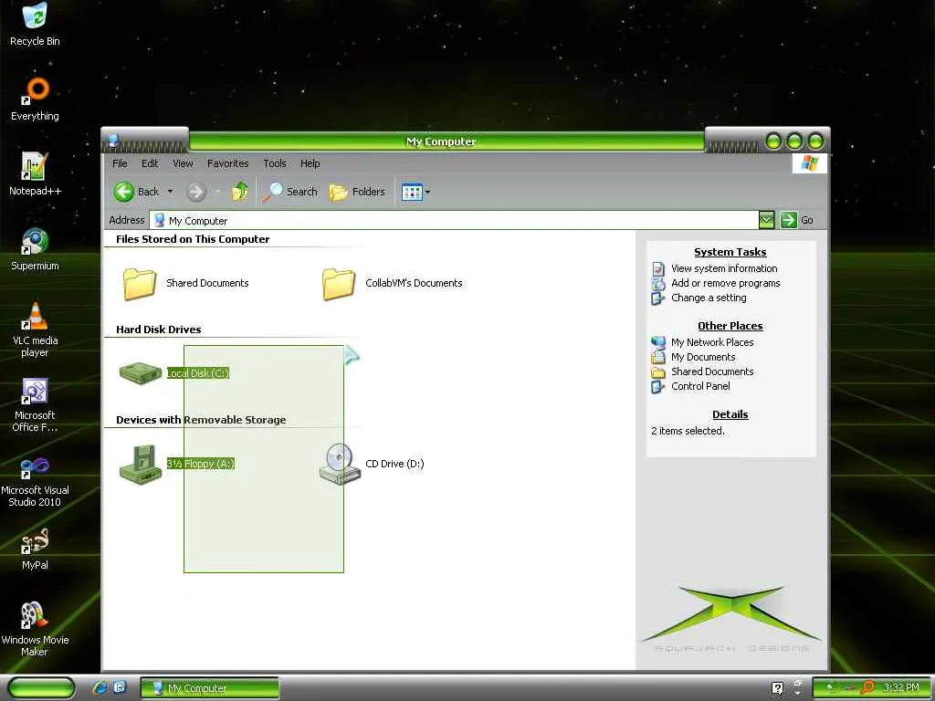This screenshot has height=701, width=935.
Task: Open the Help menu
Action: pos(310,163)
